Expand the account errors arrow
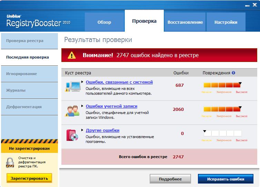The width and height of the screenshot is (260, 187). pos(82,106)
